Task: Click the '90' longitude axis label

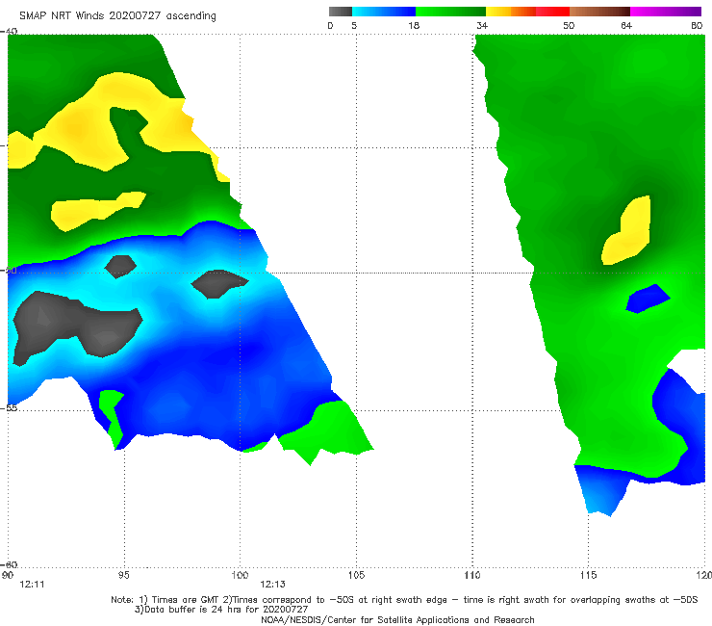Action: tap(8, 576)
